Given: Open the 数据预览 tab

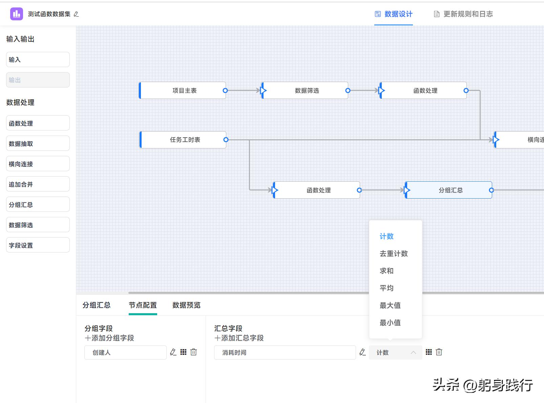Looking at the screenshot, I should [186, 305].
